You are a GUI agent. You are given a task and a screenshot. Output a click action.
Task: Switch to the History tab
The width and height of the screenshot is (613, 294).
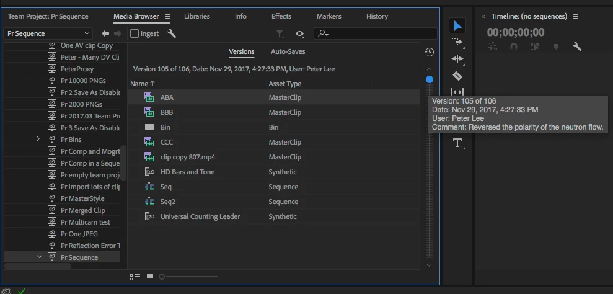[x=377, y=17]
